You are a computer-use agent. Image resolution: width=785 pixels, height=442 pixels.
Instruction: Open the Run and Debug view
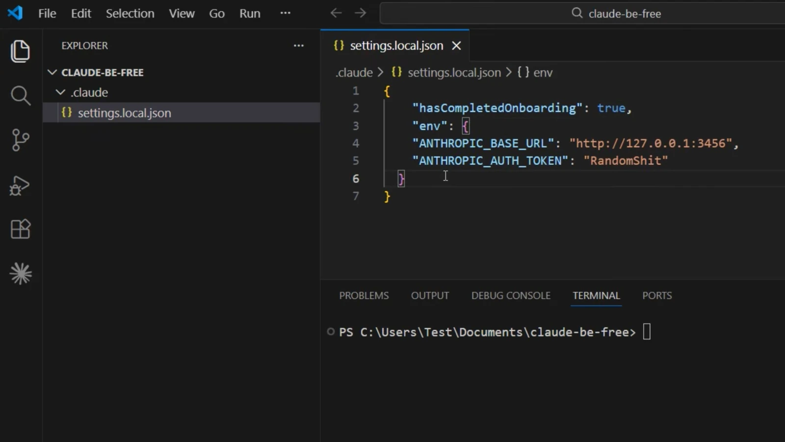pos(20,185)
